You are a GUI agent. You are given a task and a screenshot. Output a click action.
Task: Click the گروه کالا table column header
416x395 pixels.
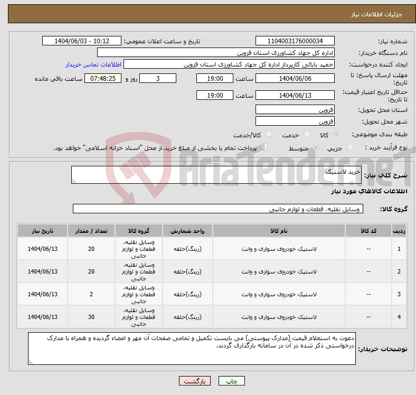click(138, 231)
